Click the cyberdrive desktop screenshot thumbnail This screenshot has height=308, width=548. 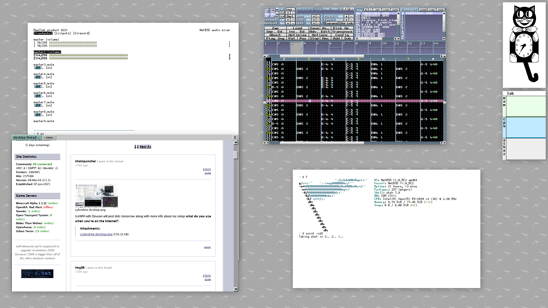tap(96, 196)
